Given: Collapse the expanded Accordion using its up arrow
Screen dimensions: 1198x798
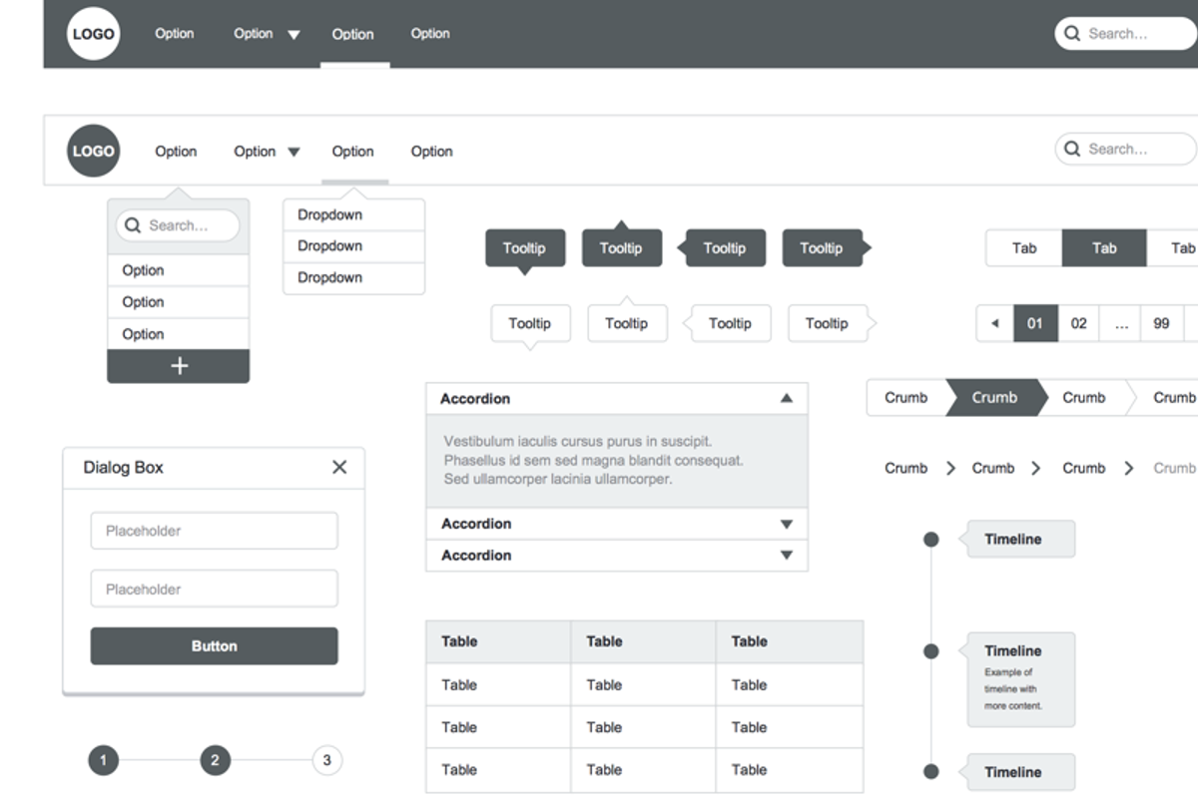Looking at the screenshot, I should [x=787, y=399].
